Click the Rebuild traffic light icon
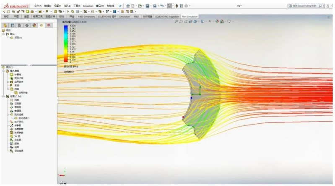The height and width of the screenshot is (186, 335). [177, 6]
